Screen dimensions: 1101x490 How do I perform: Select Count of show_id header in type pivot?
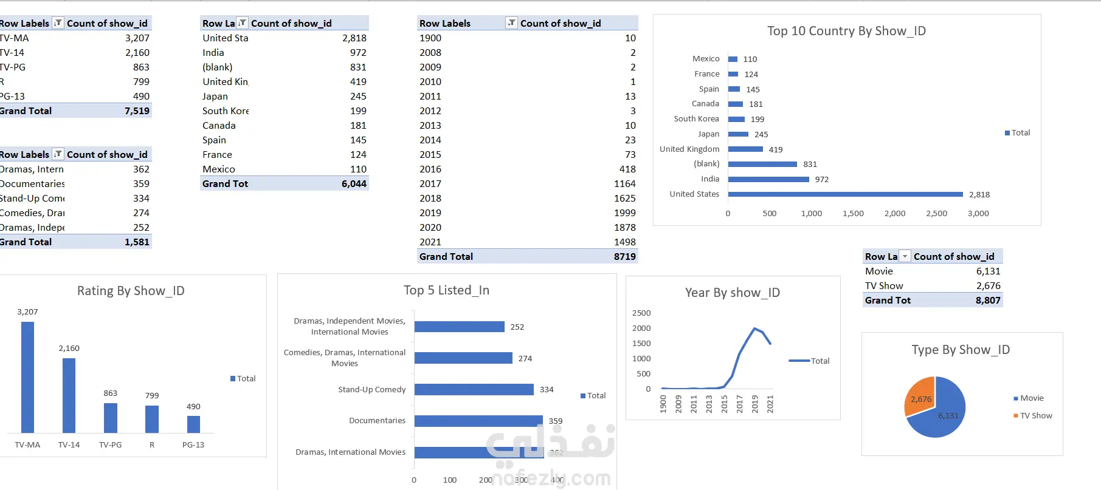[958, 256]
